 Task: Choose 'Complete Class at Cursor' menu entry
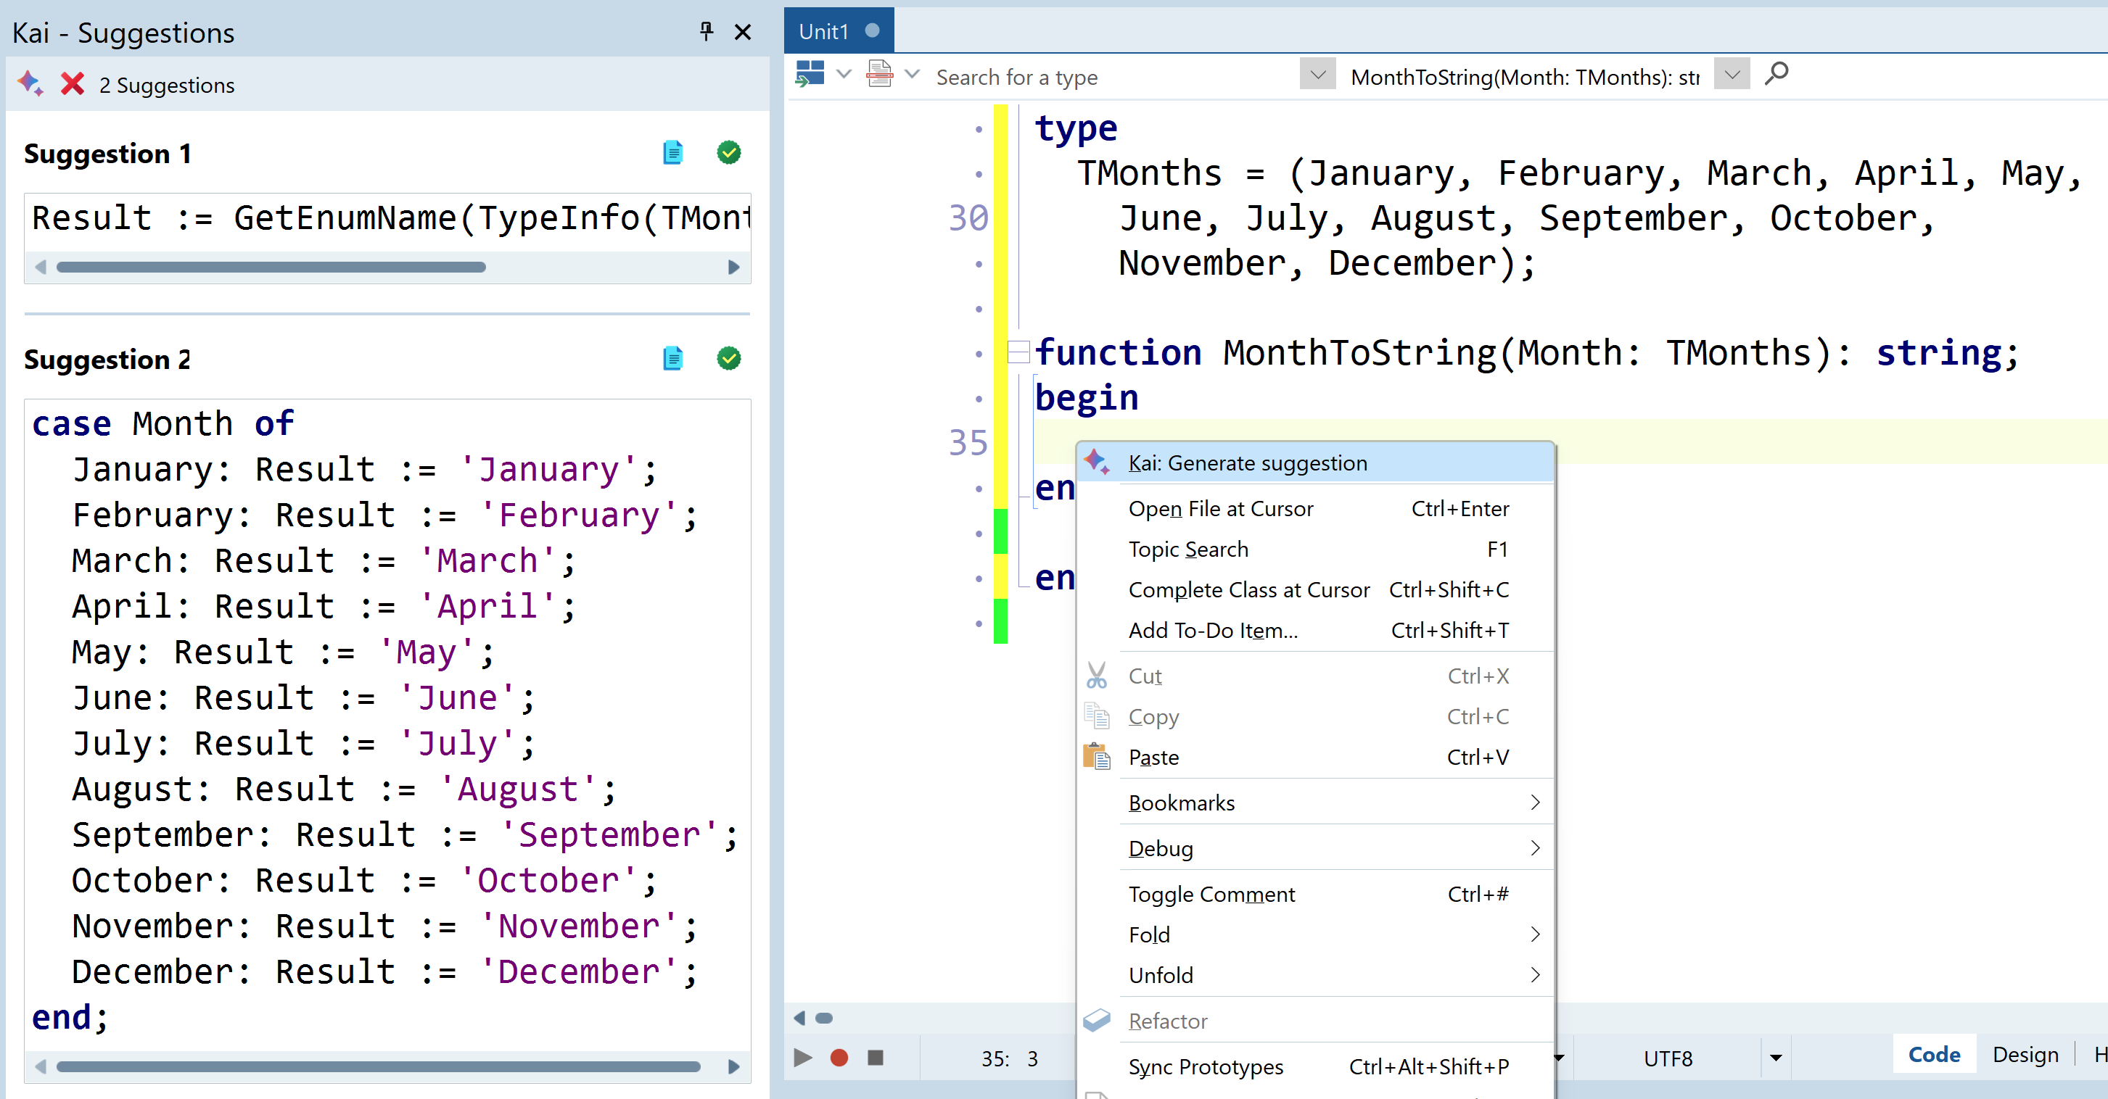pyautogui.click(x=1316, y=589)
